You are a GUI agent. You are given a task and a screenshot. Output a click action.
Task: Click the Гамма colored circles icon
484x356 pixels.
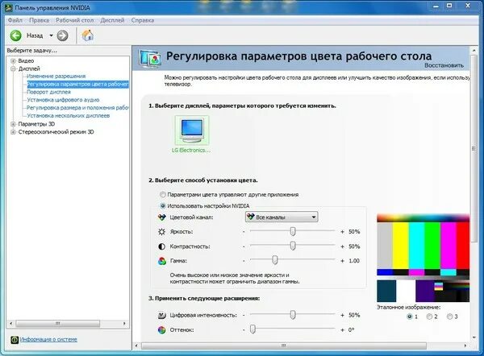(162, 261)
